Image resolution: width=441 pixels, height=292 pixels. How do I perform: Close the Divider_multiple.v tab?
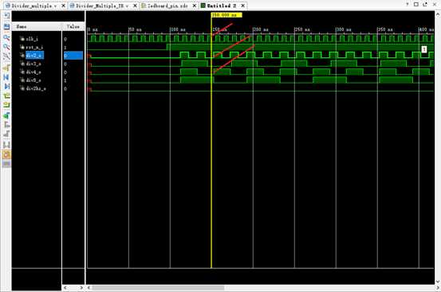[x=63, y=6]
